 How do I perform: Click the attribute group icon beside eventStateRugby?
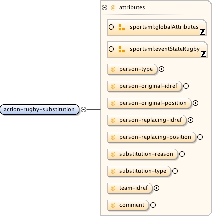pos(122,49)
